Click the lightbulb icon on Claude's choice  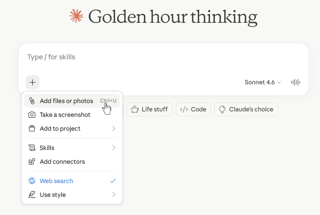click(222, 109)
